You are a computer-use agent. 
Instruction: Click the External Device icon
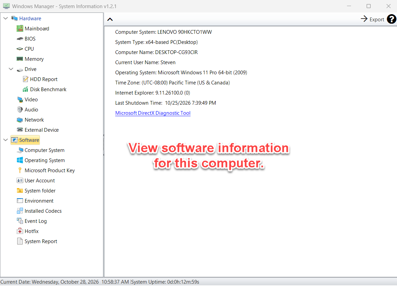coord(20,130)
